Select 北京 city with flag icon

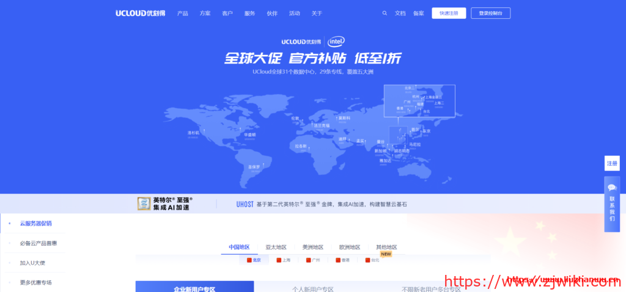click(254, 260)
